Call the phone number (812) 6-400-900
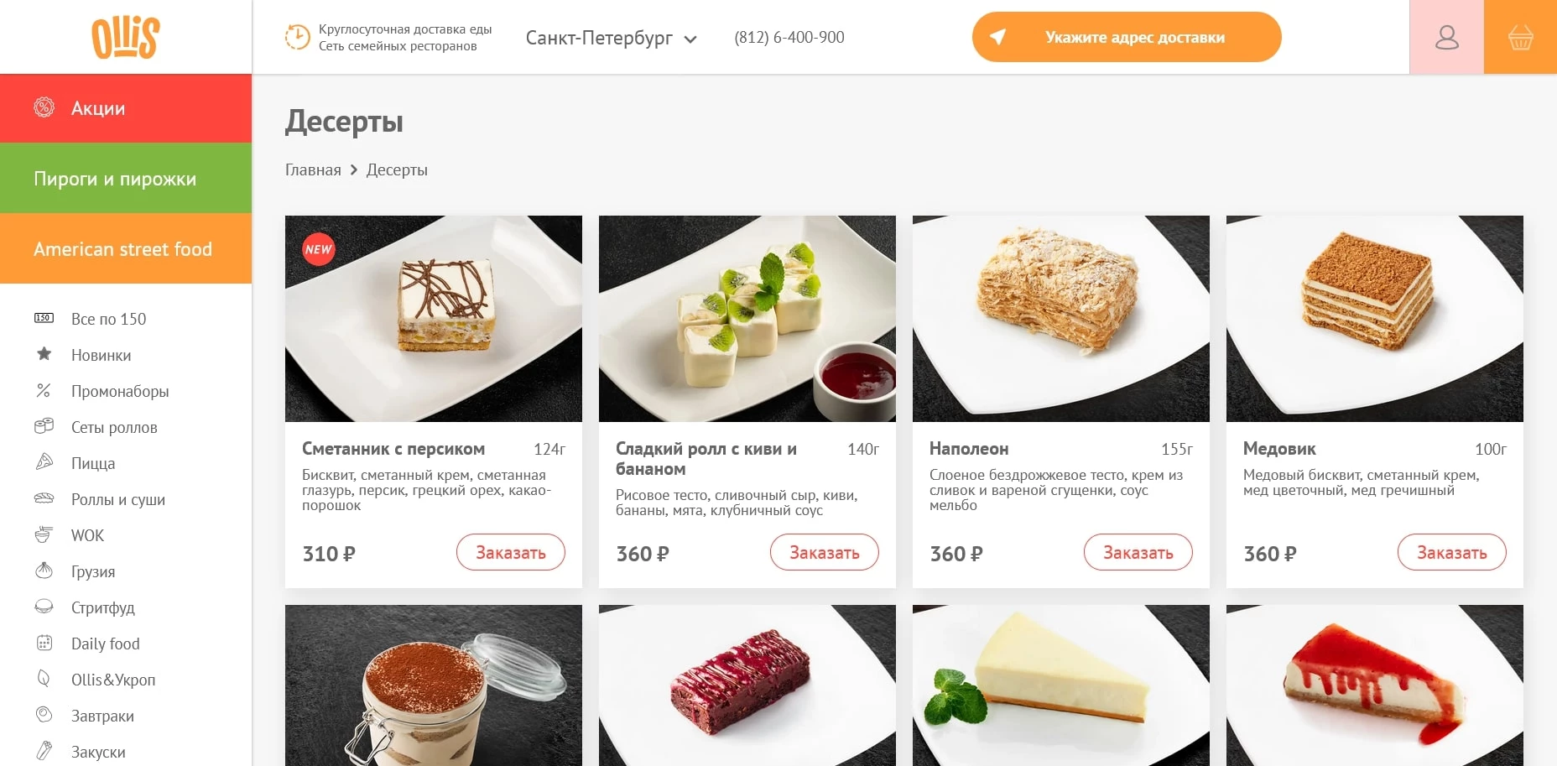The height and width of the screenshot is (766, 1557). [x=789, y=38]
